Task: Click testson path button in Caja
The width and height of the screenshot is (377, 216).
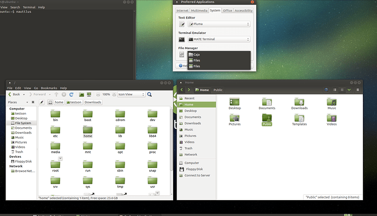Action: (74, 102)
